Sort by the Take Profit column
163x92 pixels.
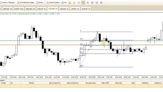click(x=102, y=83)
